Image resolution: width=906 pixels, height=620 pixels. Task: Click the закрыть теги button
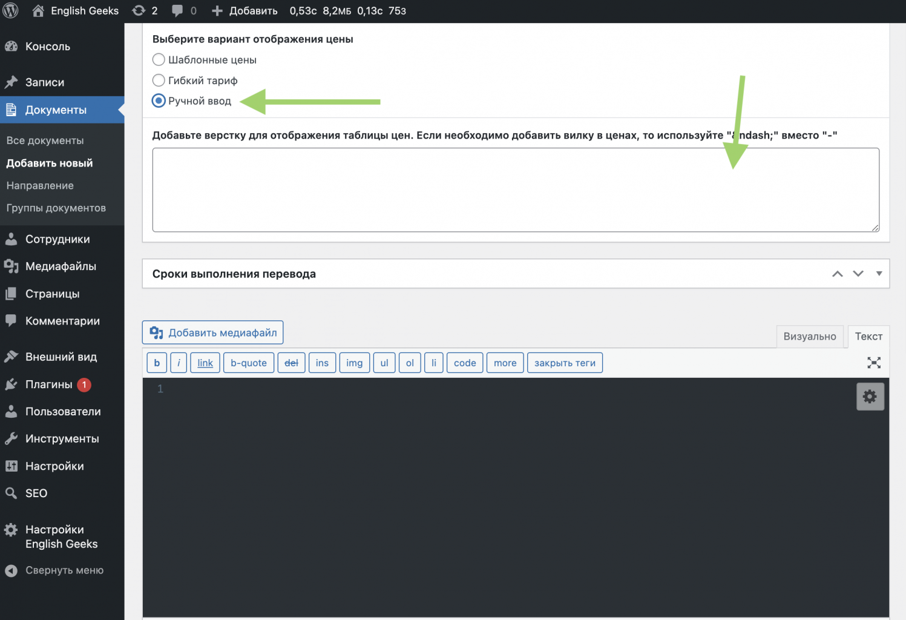tap(565, 363)
